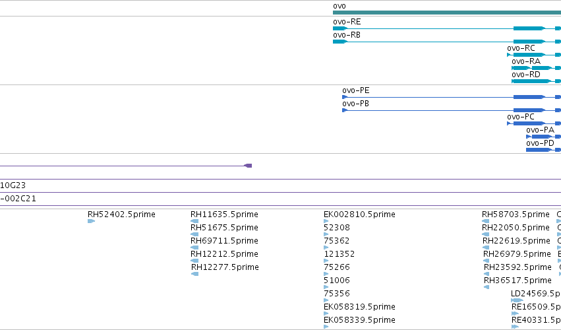Click the 75362 feature label
The width and height of the screenshot is (561, 330).
pyautogui.click(x=337, y=241)
